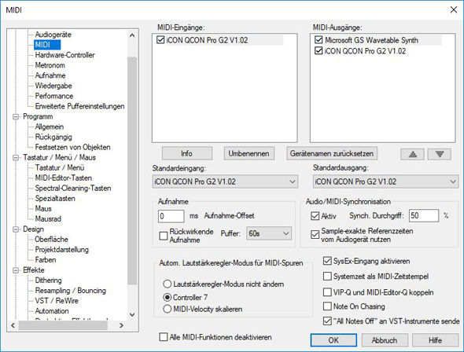Move selected MIDI device up with arrow
Screen dimensions: 464x352
(x=412, y=154)
